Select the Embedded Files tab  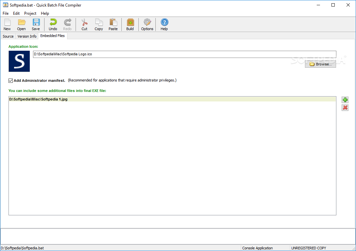point(52,36)
